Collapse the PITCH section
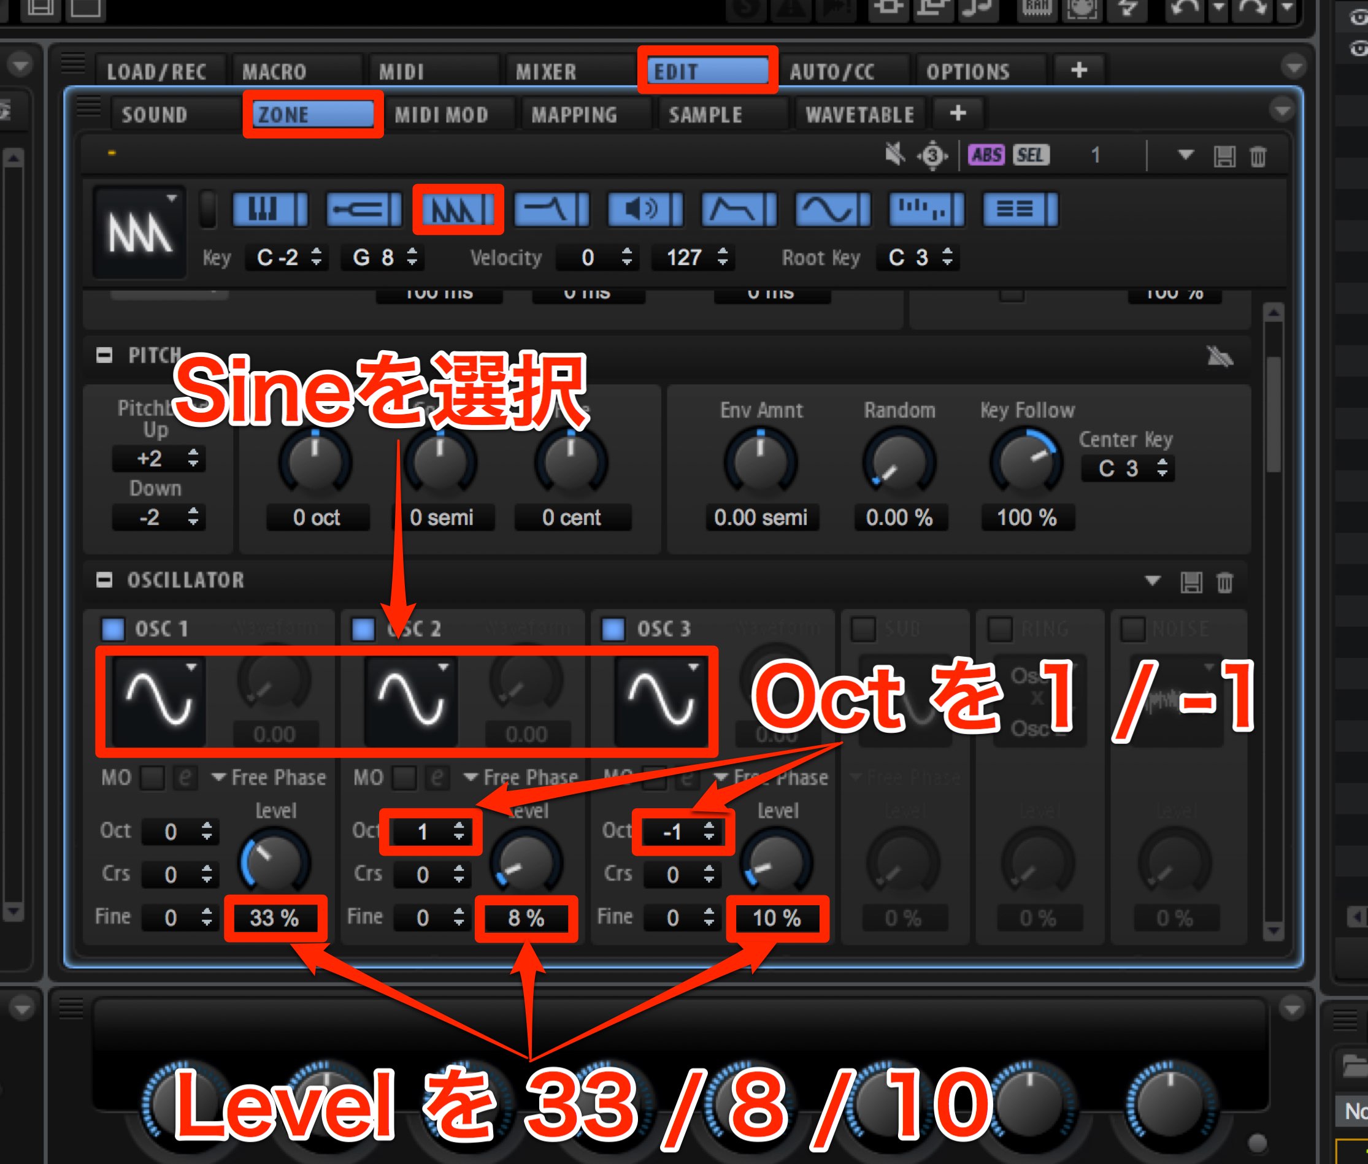Screen dimensions: 1368x1164 (104, 356)
